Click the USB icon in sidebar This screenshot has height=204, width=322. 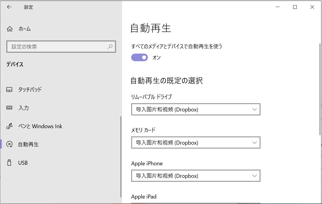9,163
